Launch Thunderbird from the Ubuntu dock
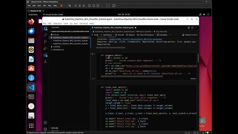The image size is (238, 134). 31,31
